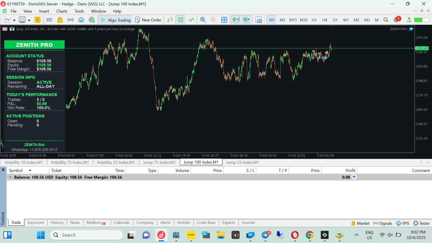The width and height of the screenshot is (432, 243).
Task: Expand the Balance row plus icon
Action: (354, 177)
